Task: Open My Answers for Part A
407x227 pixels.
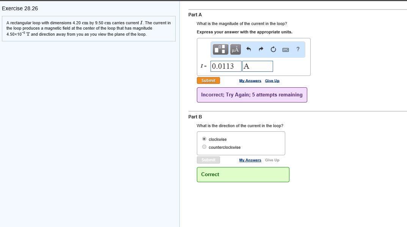Action: (250, 81)
